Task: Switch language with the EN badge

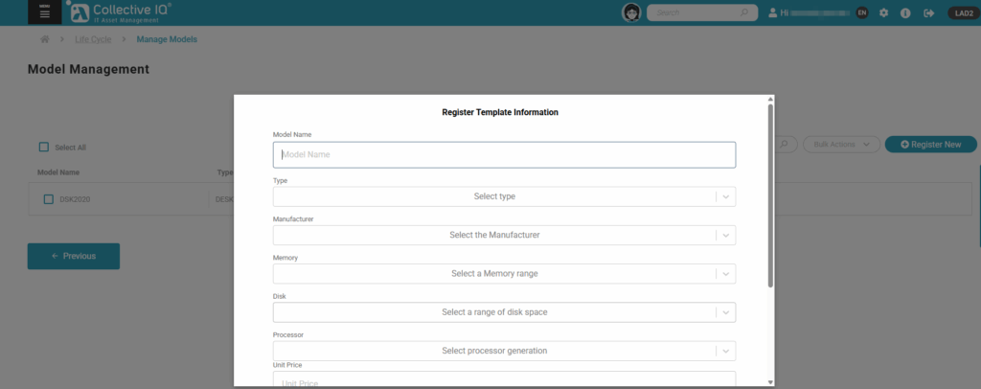Action: click(x=862, y=12)
